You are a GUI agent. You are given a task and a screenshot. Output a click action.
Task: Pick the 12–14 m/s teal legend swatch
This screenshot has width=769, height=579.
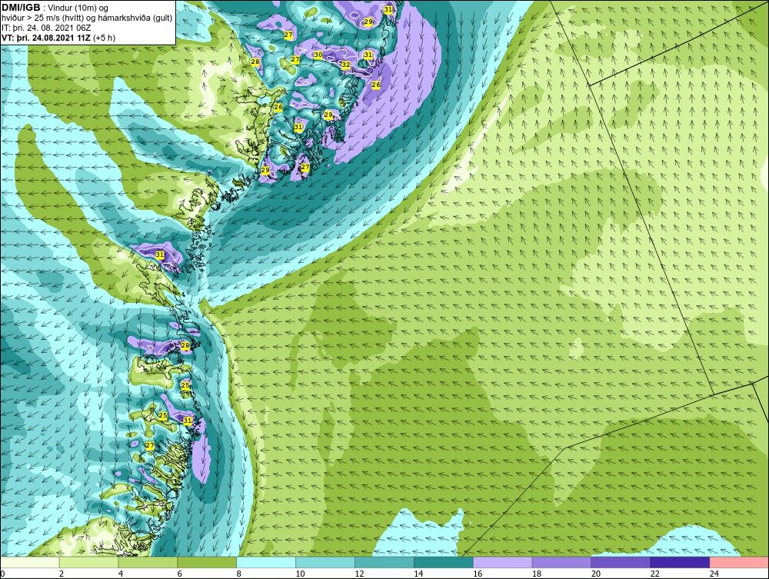coord(384,562)
